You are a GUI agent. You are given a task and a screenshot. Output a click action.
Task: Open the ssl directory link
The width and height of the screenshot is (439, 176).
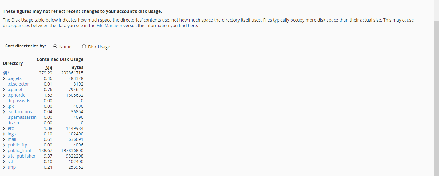coord(10,162)
